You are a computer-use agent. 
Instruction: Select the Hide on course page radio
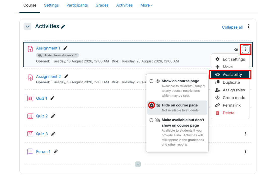[151, 105]
